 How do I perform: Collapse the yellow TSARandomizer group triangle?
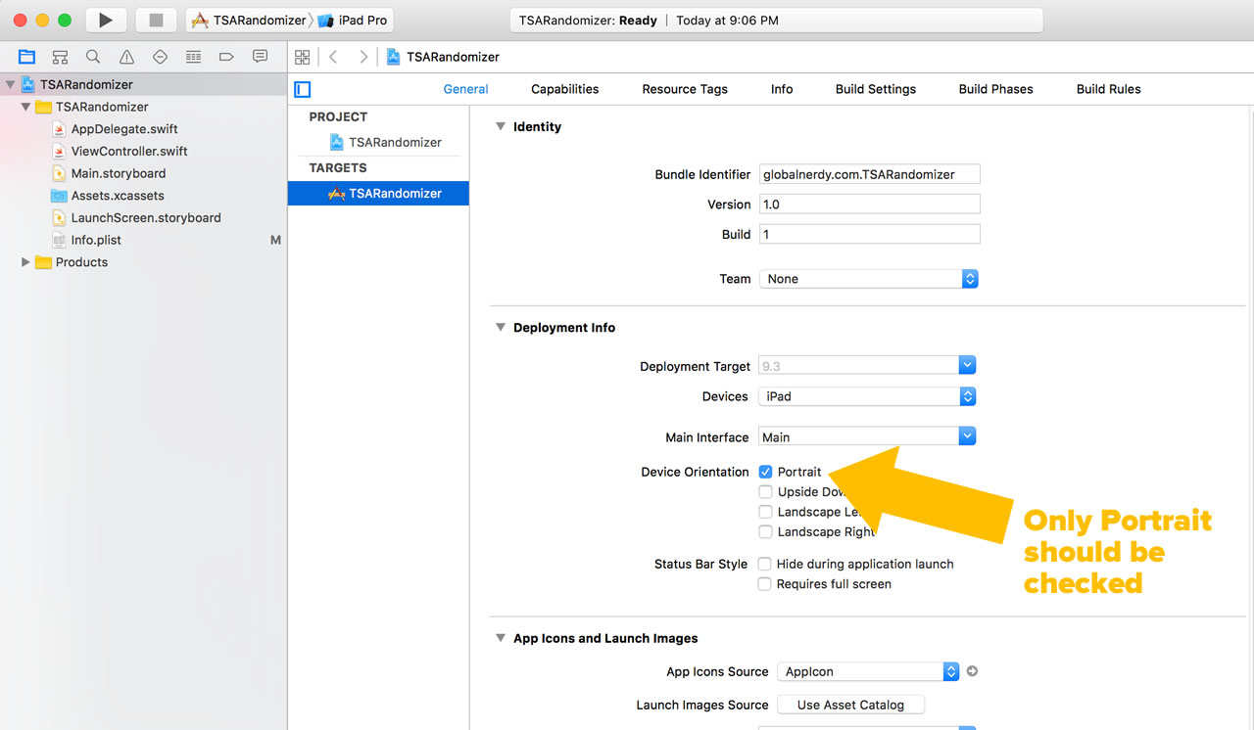pos(25,107)
